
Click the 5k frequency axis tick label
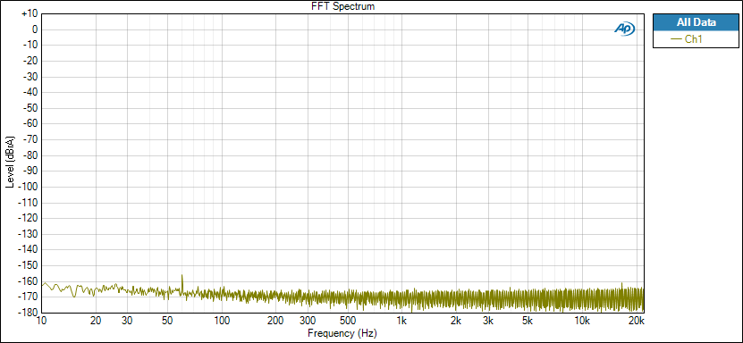(528, 321)
